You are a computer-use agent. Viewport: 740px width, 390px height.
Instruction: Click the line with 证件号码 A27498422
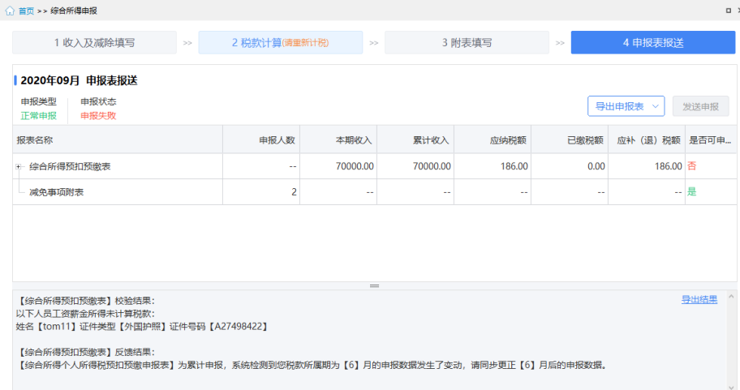143,326
